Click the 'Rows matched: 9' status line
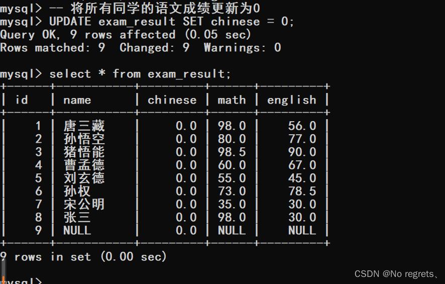445x284 pixels. point(141,47)
